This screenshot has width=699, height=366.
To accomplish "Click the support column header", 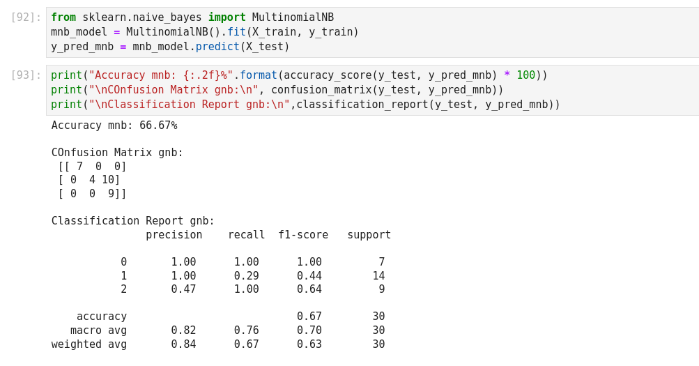I will (x=369, y=235).
